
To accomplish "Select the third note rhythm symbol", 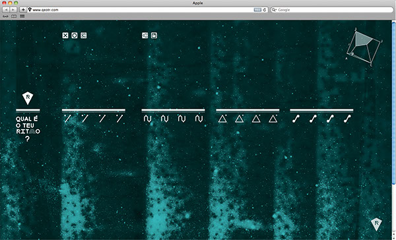I will 330,119.
